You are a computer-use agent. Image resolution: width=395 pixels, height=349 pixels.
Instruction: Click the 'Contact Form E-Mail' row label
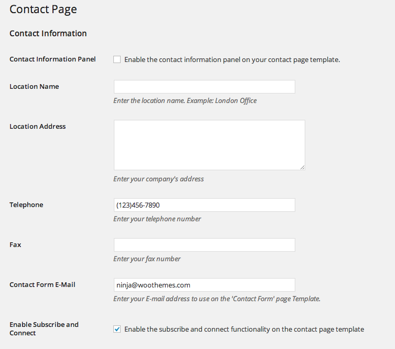point(42,285)
